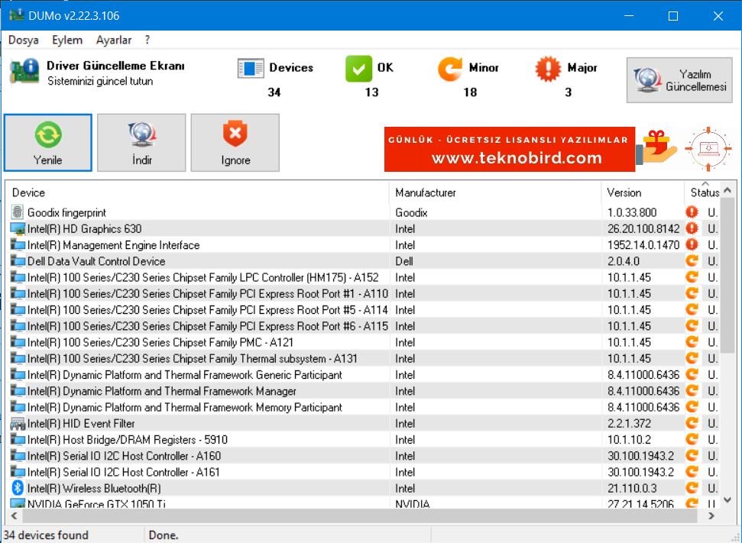The image size is (742, 543).
Task: Click the Devices count icon
Action: tap(251, 69)
